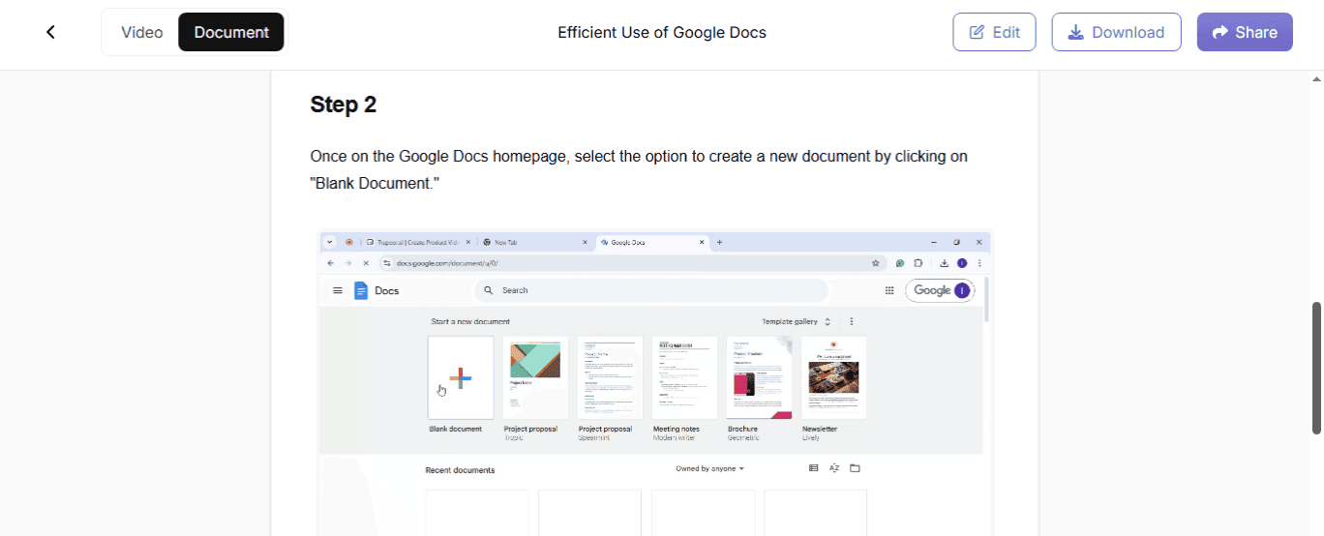Viewport: 1324px width, 536px height.
Task: Close the New Tab browser tab
Action: [x=585, y=242]
